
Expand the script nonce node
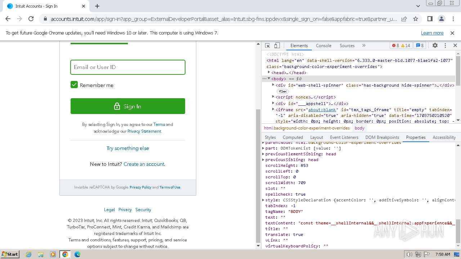coord(273,97)
